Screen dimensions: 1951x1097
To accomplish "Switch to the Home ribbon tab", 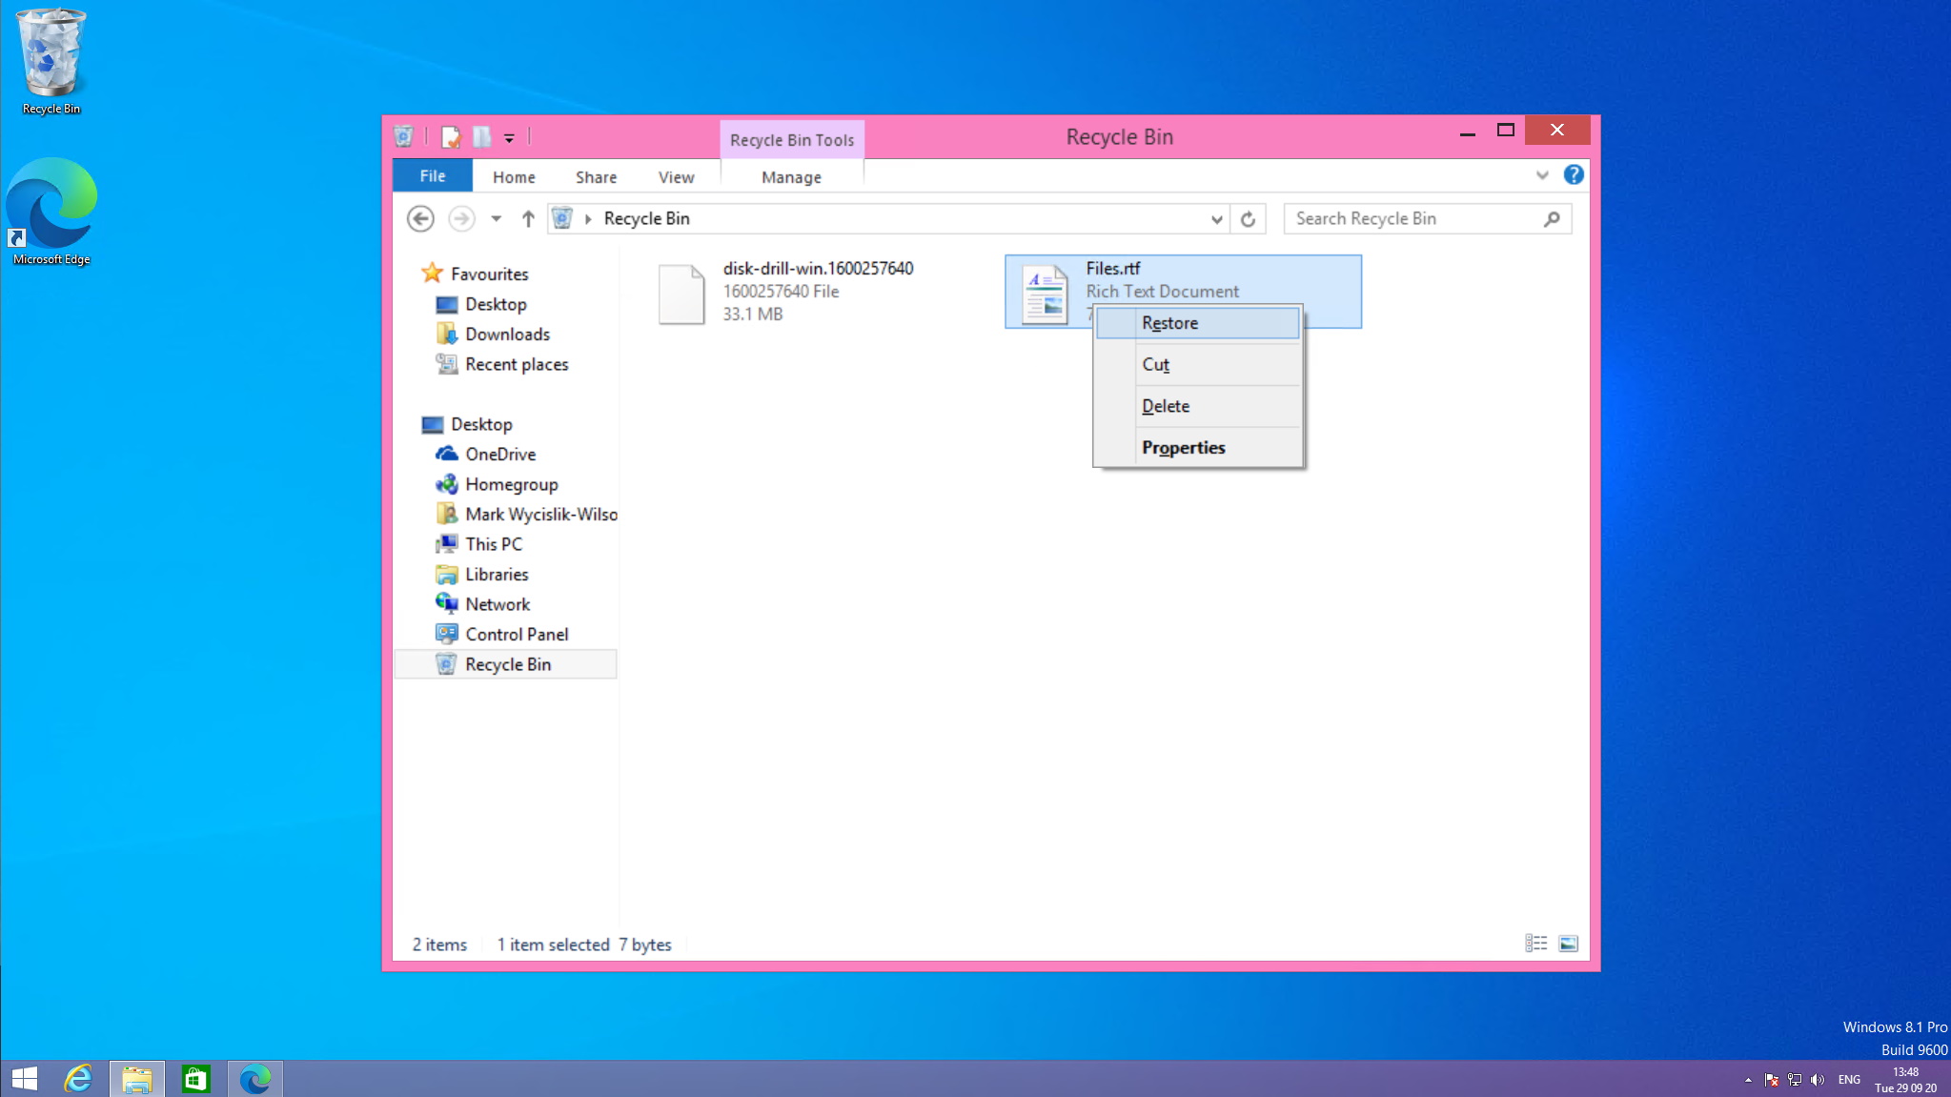I will pos(514,177).
